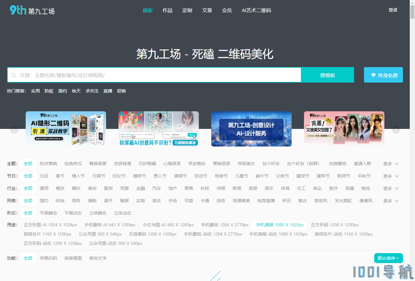Screen dimensions: 415x281
Task: Click the 登录 login link
Action: point(393,10)
